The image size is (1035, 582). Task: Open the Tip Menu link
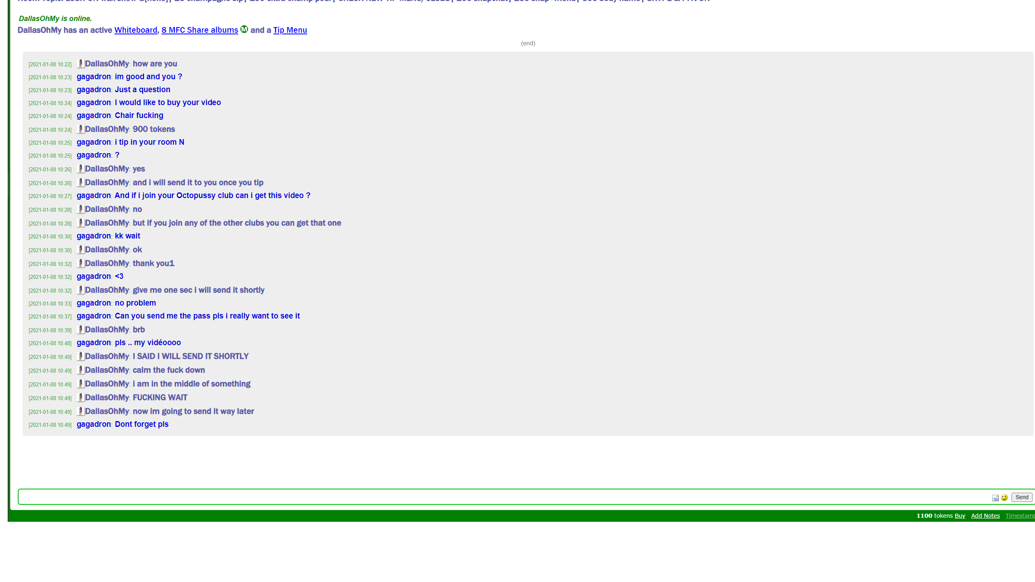point(290,30)
